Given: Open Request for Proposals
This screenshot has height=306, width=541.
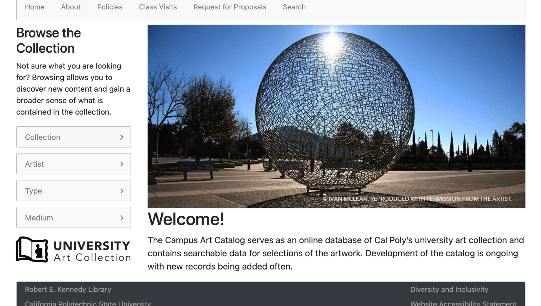Looking at the screenshot, I should tap(230, 7).
